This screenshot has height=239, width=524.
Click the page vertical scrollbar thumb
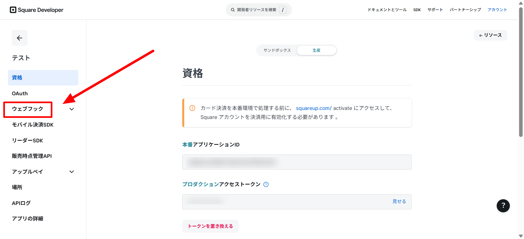(x=521, y=72)
